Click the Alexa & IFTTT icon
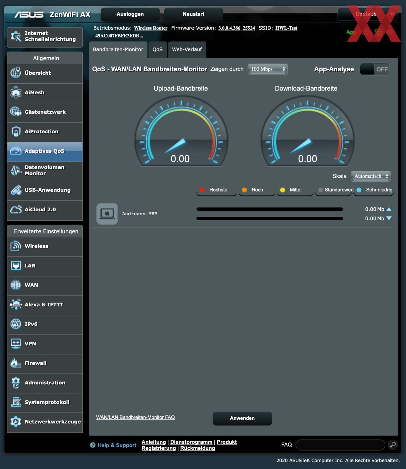The height and width of the screenshot is (469, 406). [16, 304]
